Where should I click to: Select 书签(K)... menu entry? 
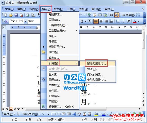(60, 101)
